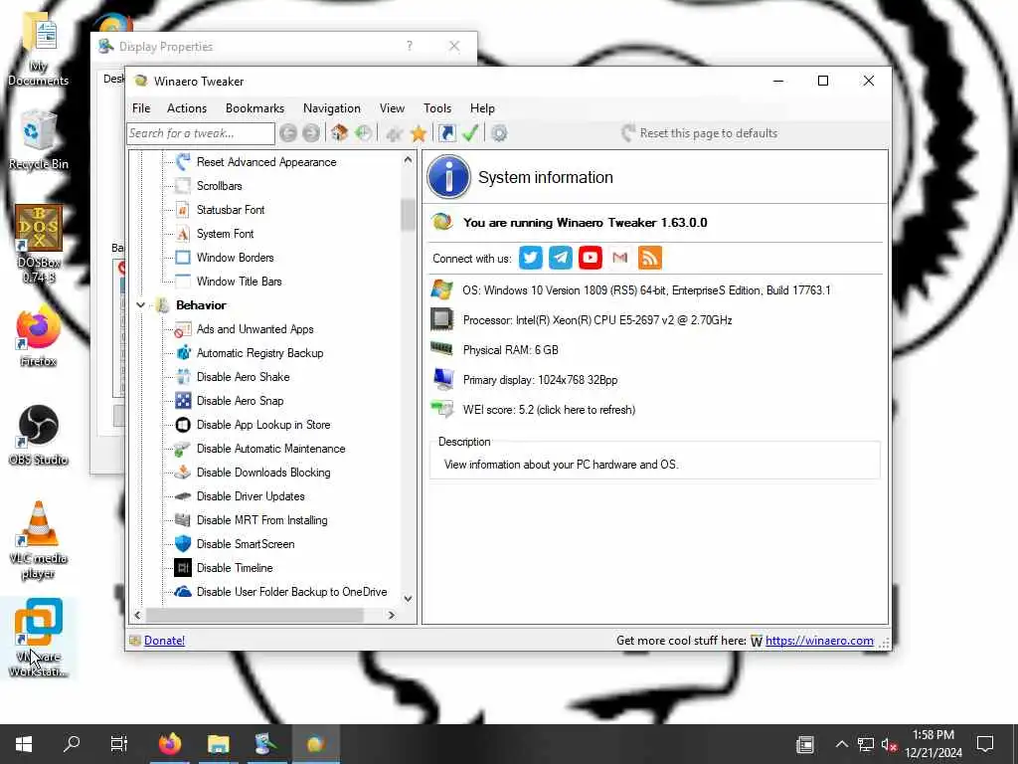The height and width of the screenshot is (764, 1018).
Task: Open the Bookmarks menu
Action: 254,108
